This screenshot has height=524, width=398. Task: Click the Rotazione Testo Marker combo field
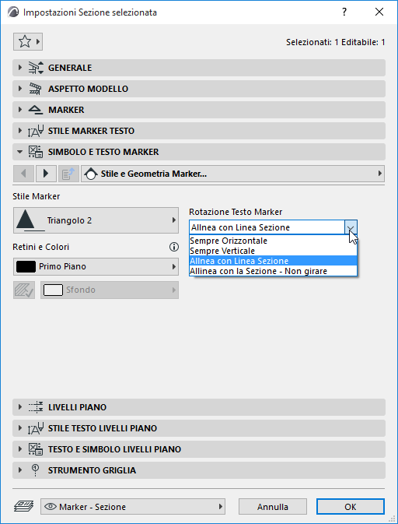pos(273,227)
